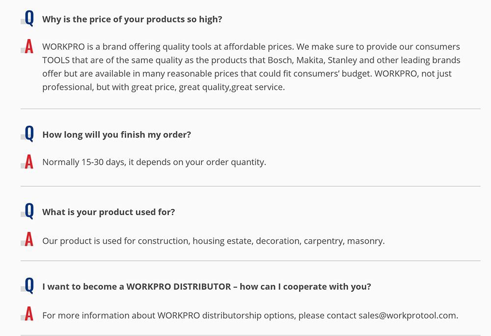The image size is (491, 336).
Task: Click the Q icon beside the price question
Action: (29, 19)
